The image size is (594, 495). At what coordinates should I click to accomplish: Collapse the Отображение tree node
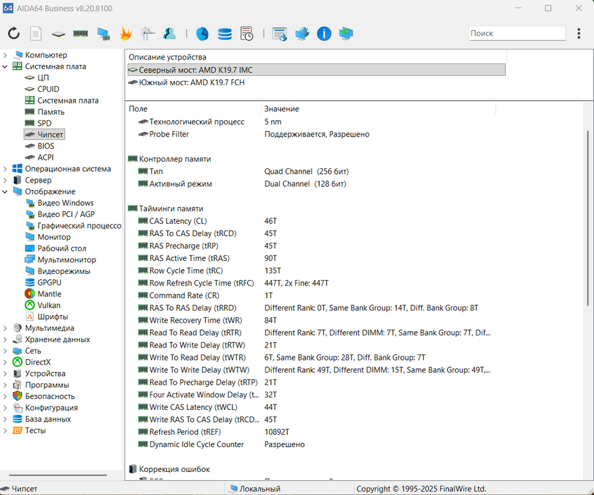(5, 191)
